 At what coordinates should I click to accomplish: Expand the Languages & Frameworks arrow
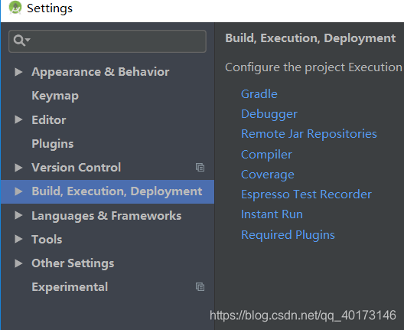pyautogui.click(x=18, y=215)
